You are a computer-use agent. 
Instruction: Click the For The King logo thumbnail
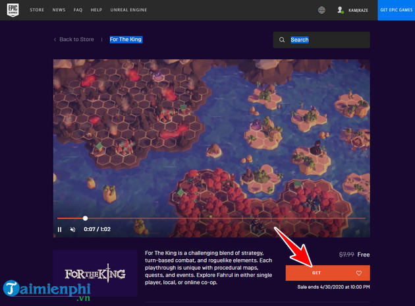pyautogui.click(x=95, y=273)
